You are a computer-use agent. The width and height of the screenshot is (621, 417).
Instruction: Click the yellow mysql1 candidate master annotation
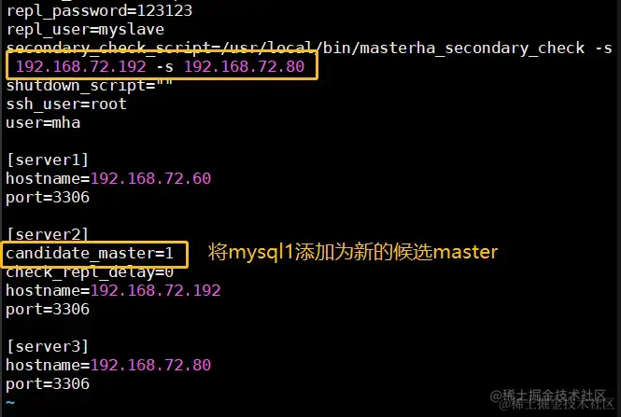pos(353,252)
